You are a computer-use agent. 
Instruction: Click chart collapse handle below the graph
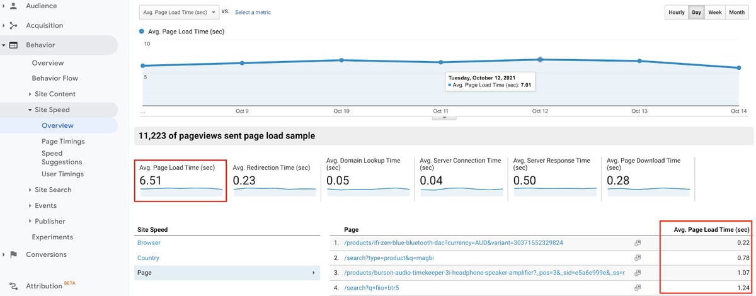pyautogui.click(x=444, y=117)
